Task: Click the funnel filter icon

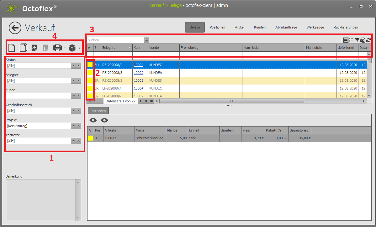Action: [357, 40]
